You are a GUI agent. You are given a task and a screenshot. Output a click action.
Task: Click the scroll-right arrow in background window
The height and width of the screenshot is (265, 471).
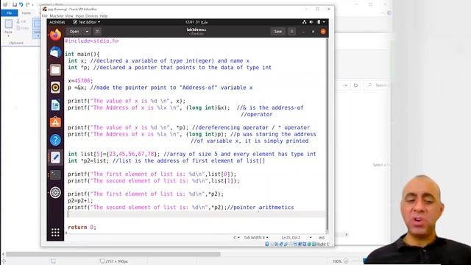(347, 234)
